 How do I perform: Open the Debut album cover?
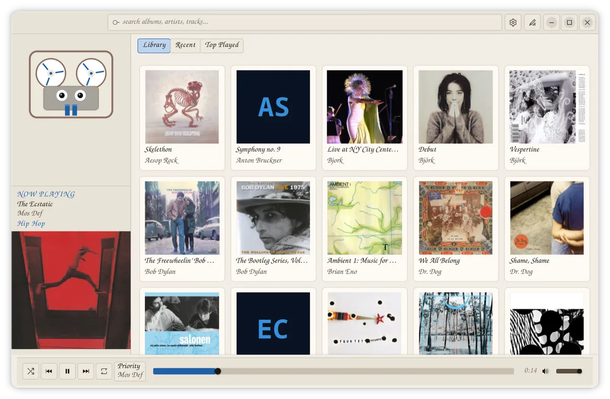coord(456,107)
